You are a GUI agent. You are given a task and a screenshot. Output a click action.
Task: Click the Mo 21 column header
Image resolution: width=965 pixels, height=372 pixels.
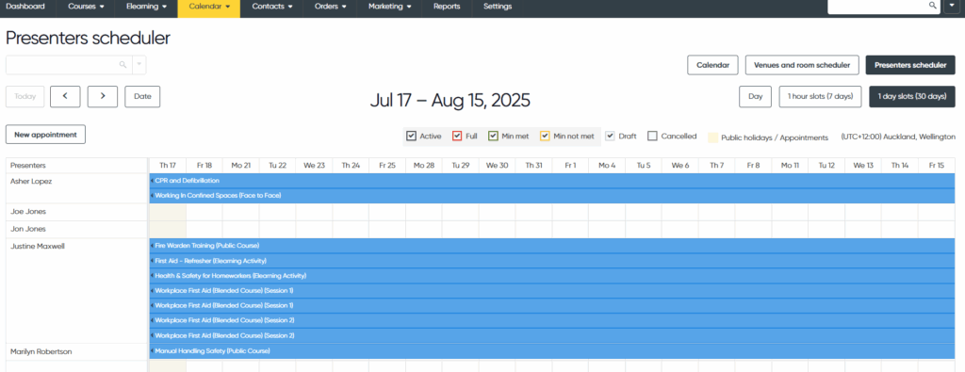[x=240, y=166]
